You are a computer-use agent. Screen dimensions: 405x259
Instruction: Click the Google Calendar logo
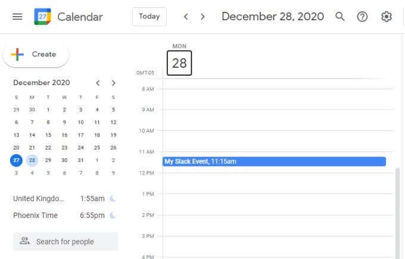coord(43,17)
